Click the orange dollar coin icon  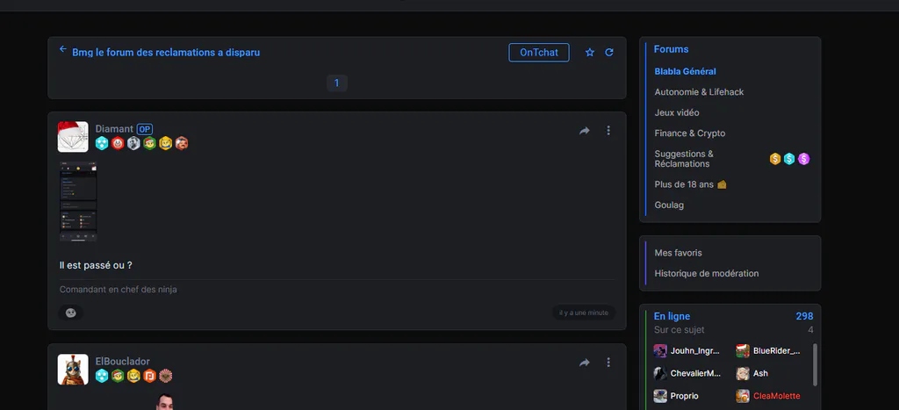[x=775, y=159]
